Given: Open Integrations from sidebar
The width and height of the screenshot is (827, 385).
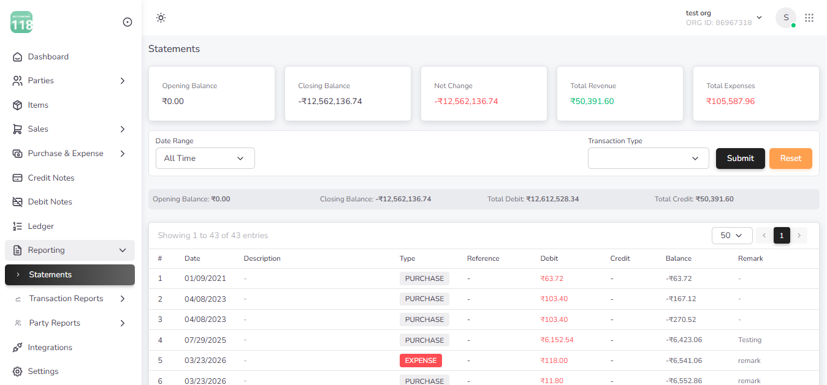Looking at the screenshot, I should [x=70, y=348].
